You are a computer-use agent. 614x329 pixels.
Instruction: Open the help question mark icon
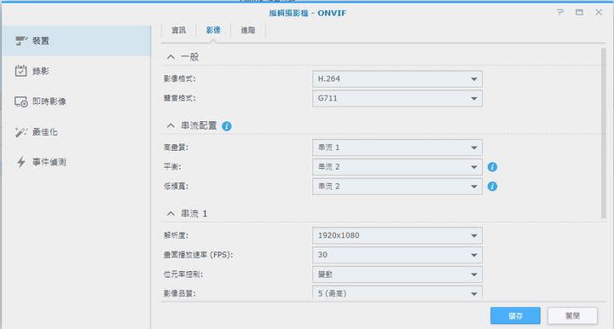click(560, 13)
